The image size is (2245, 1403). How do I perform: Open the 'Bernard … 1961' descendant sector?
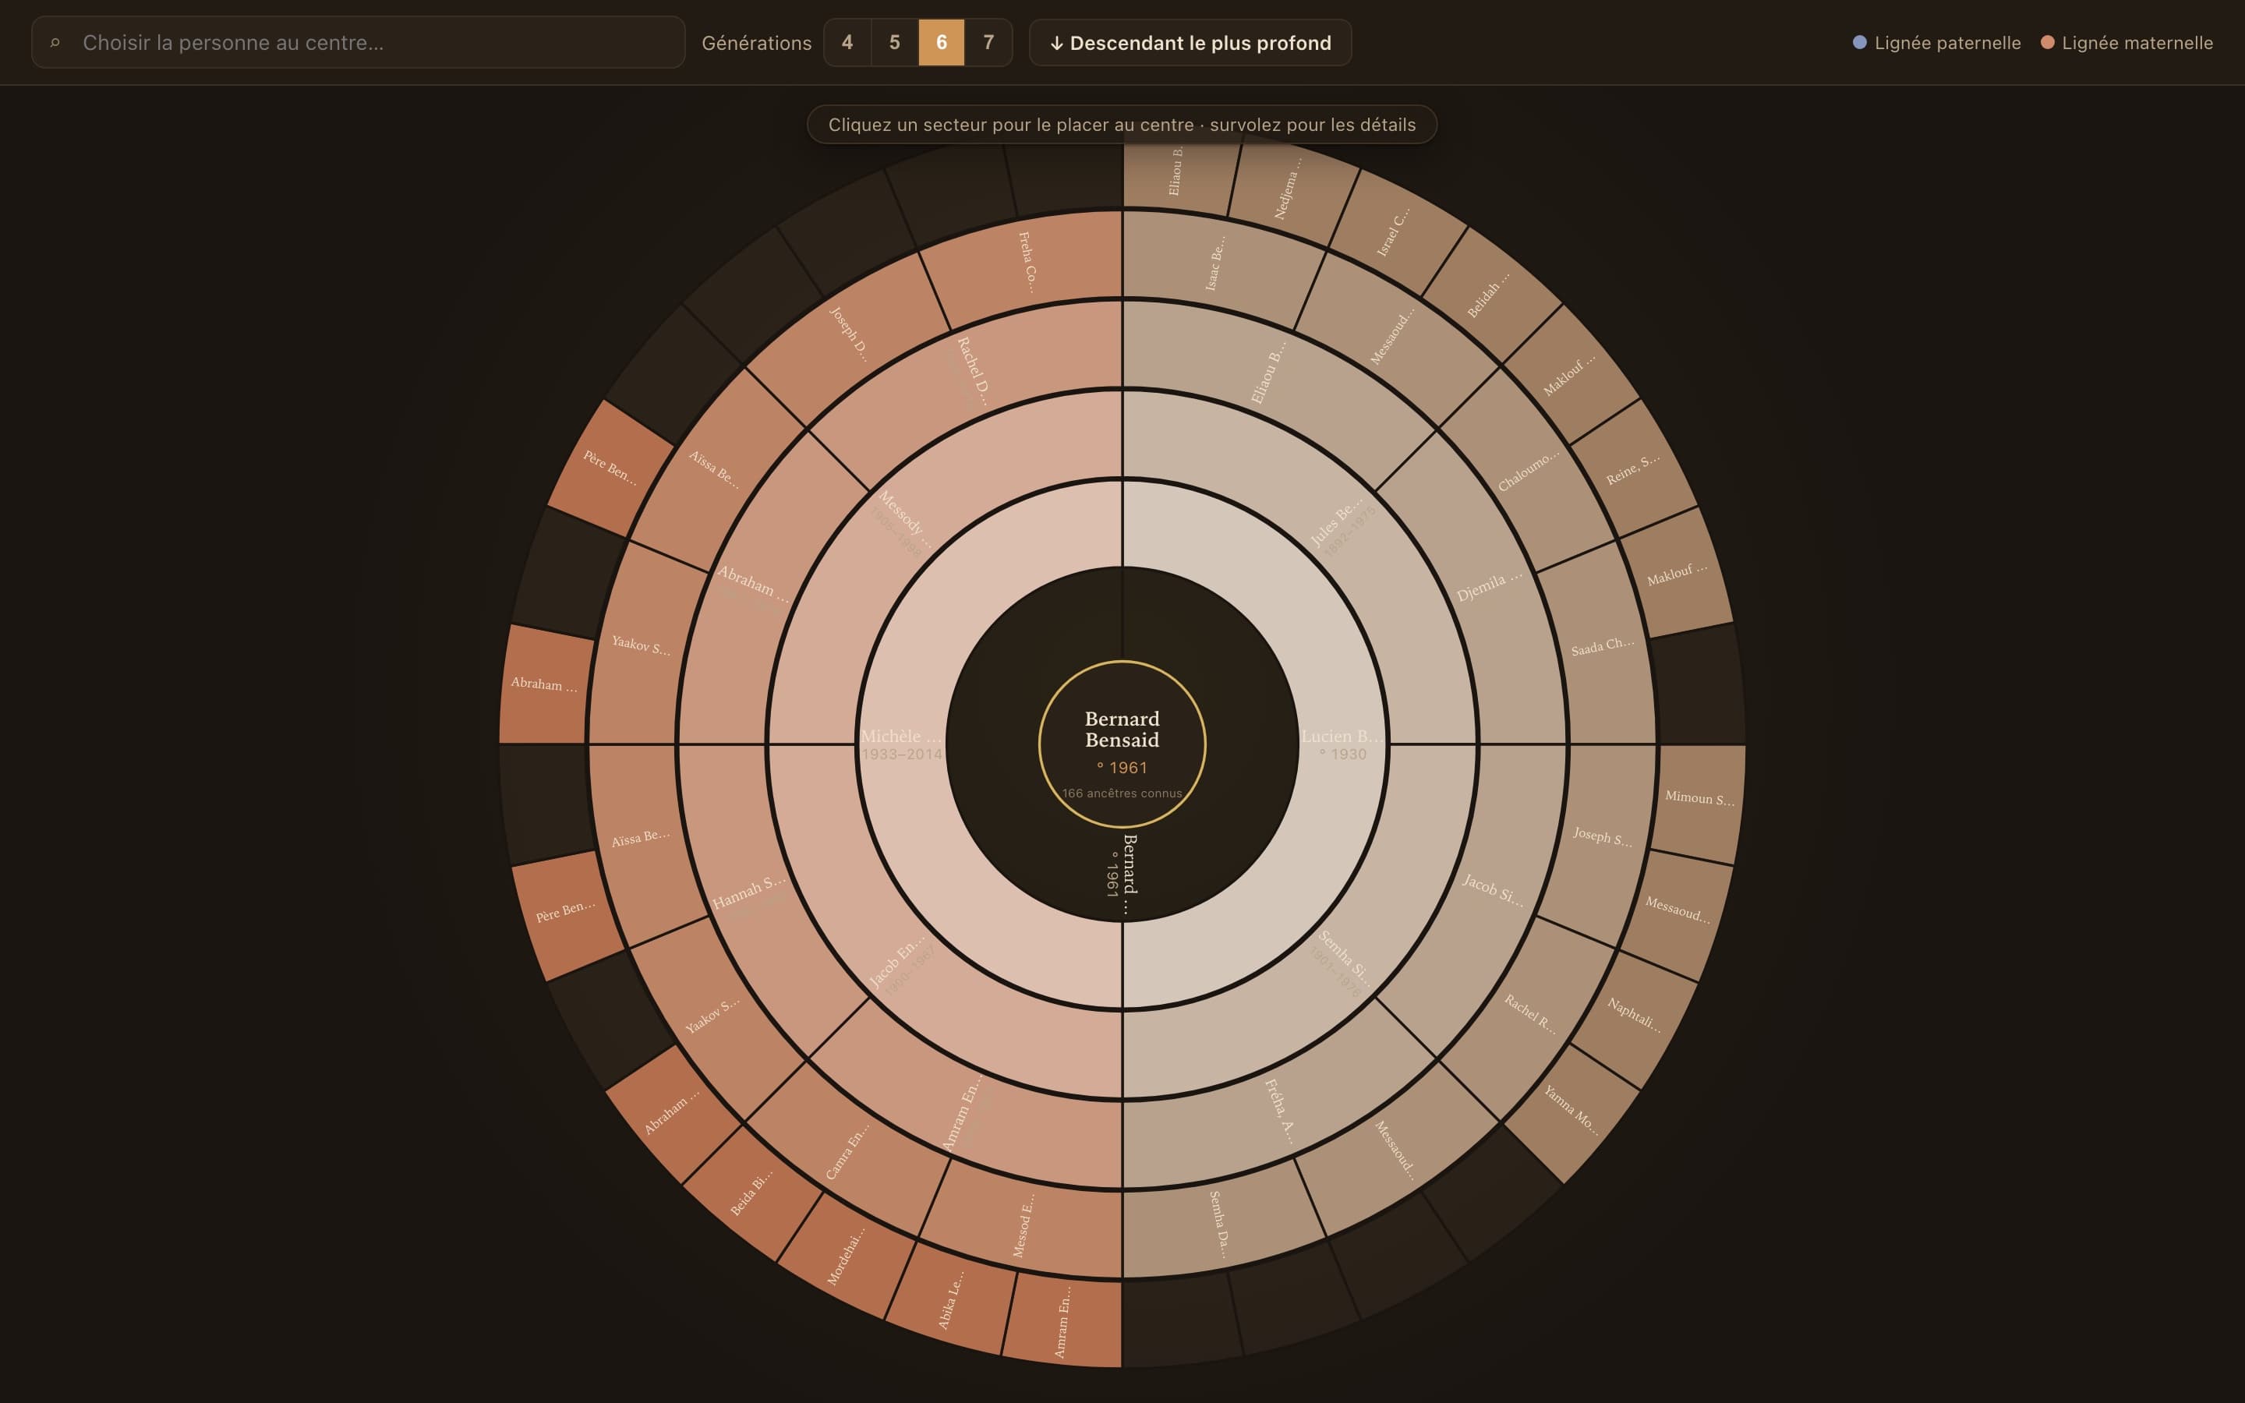(1122, 874)
